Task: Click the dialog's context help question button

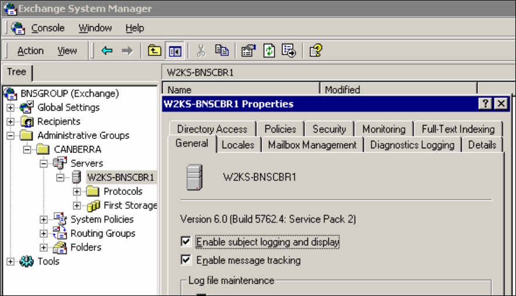Action: [x=485, y=104]
